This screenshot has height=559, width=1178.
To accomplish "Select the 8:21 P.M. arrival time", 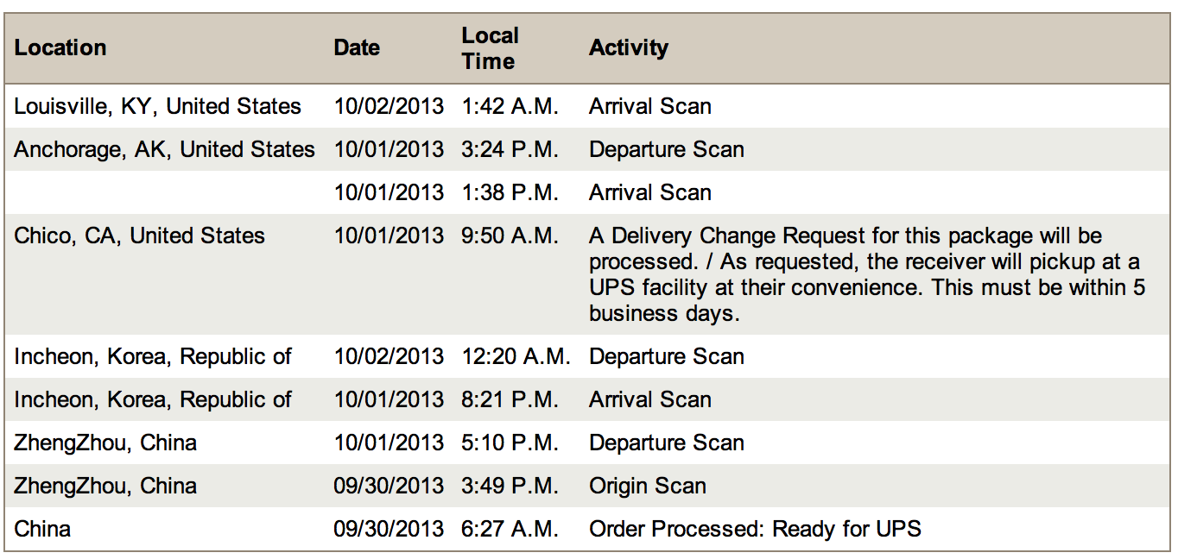I will [510, 400].
